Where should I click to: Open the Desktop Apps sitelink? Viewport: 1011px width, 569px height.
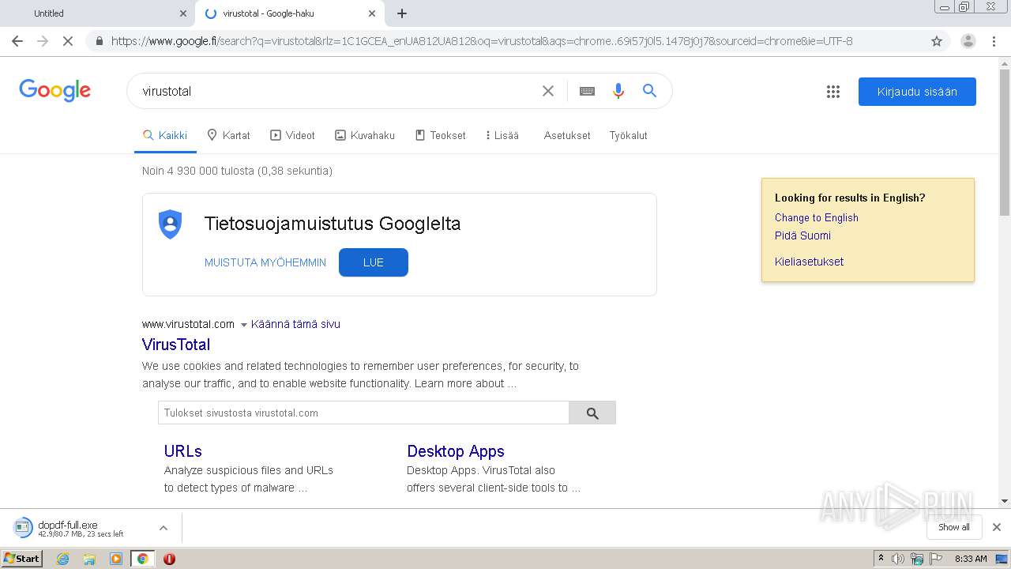[456, 451]
